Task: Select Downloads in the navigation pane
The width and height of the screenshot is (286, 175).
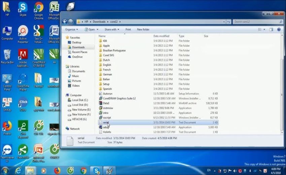Action: tap(76, 47)
